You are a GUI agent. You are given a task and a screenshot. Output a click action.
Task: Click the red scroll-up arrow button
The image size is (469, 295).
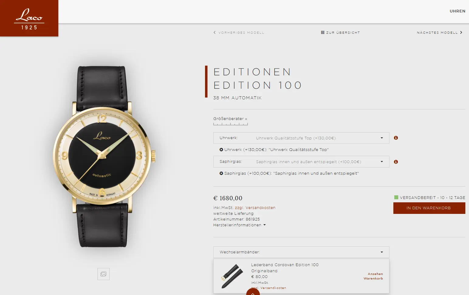point(253,292)
